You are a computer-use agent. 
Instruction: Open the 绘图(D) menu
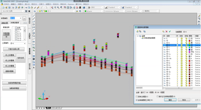coord(48,4)
